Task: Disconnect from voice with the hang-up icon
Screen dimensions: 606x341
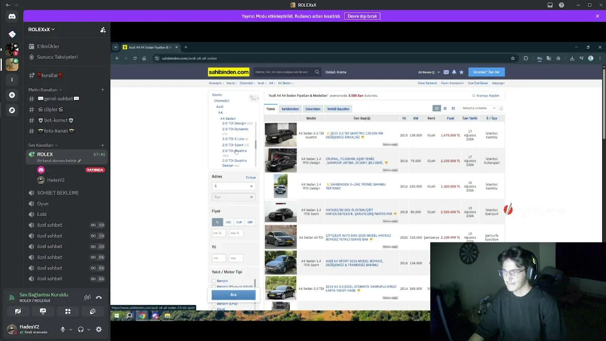Action: (x=99, y=297)
